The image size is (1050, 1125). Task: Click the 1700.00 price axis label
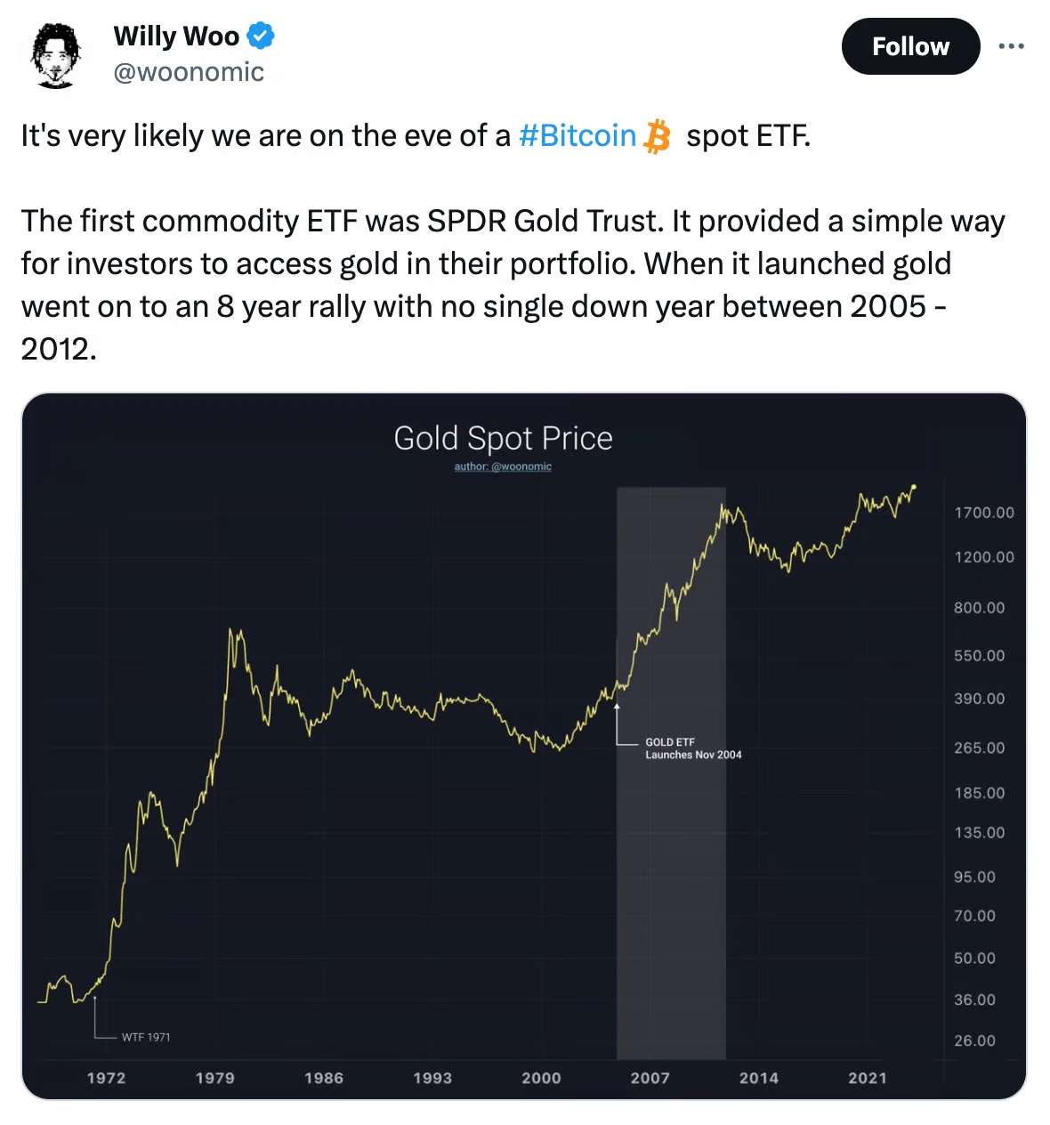983,513
